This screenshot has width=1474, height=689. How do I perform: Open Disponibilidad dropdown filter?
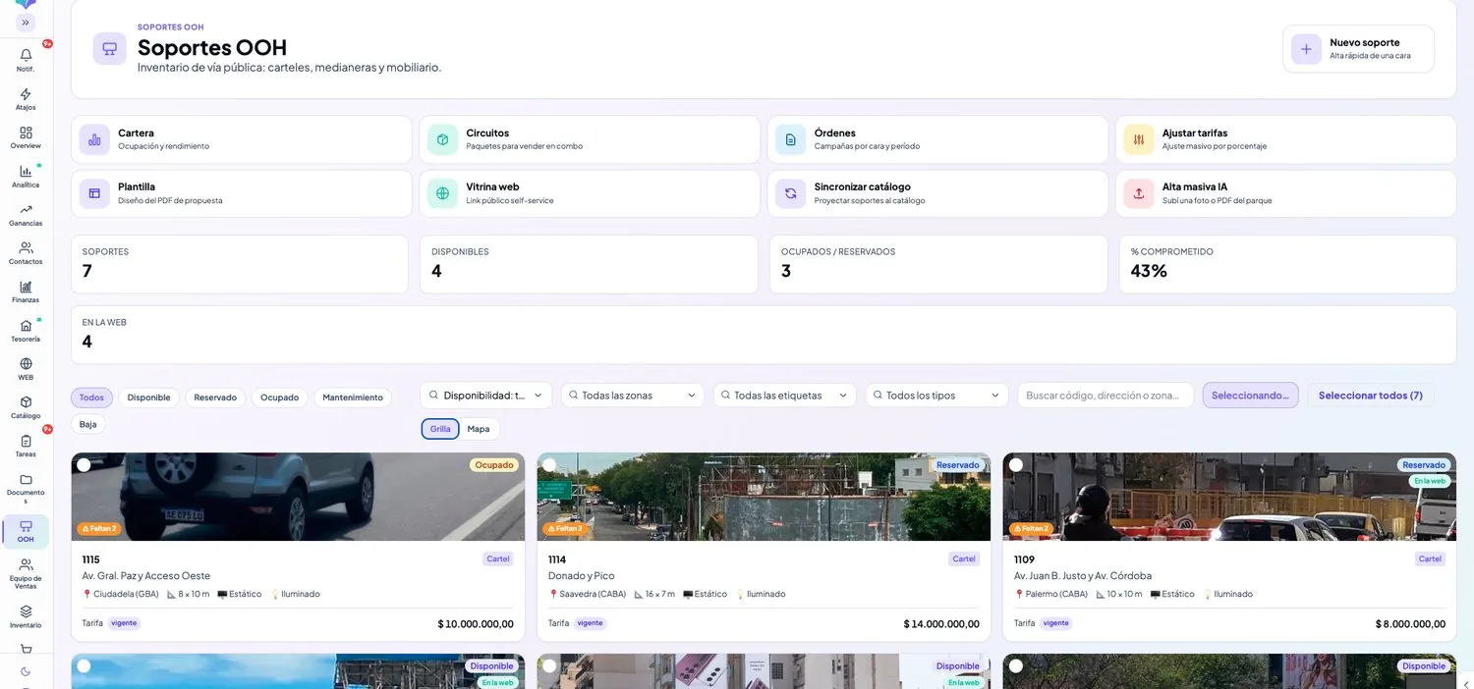[x=486, y=396]
